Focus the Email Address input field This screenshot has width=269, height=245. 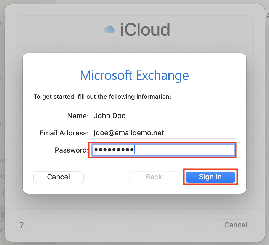pos(163,133)
